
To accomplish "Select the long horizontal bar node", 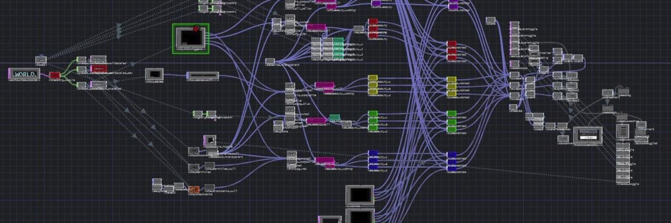I will [x=203, y=75].
